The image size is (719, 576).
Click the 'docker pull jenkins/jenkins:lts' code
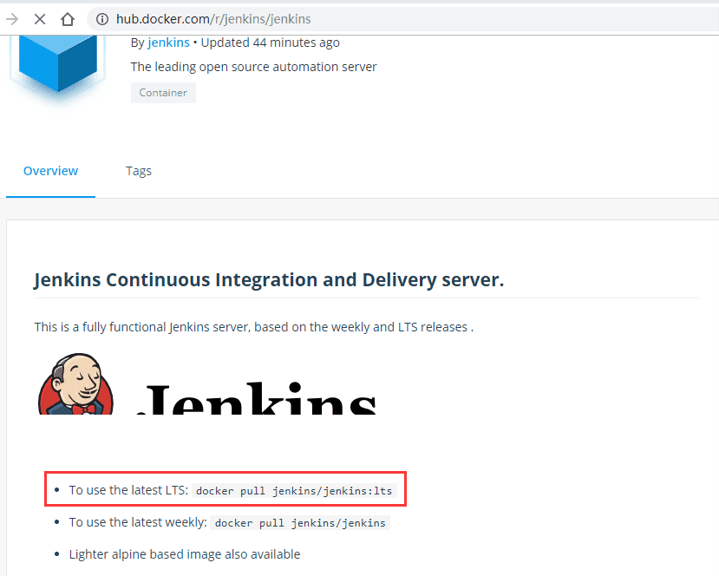tap(294, 491)
